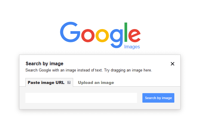Click the 'Search Google with an image' description
This screenshot has width=200, height=140.
coord(51,70)
